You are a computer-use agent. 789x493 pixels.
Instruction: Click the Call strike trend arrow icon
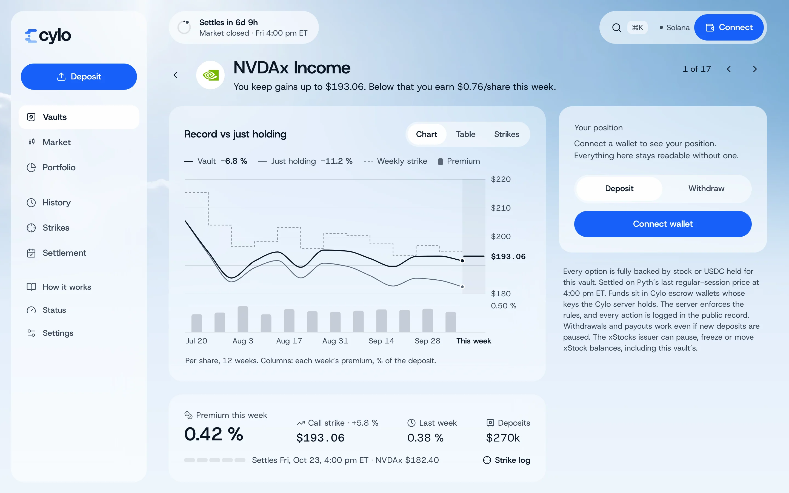click(x=301, y=423)
